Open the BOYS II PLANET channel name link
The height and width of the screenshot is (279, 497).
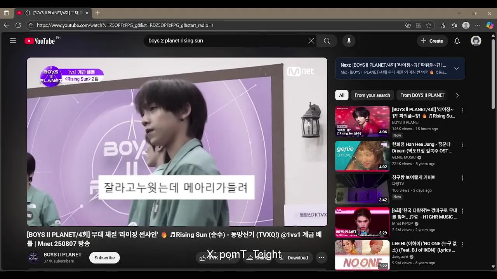pyautogui.click(x=63, y=255)
